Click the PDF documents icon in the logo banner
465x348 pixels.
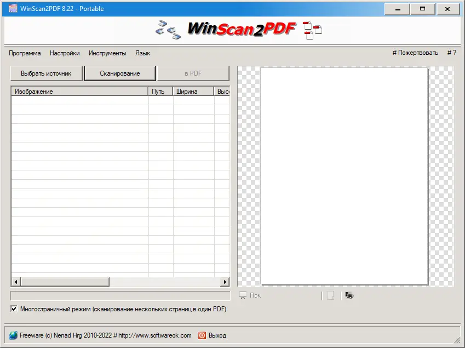coord(312,30)
